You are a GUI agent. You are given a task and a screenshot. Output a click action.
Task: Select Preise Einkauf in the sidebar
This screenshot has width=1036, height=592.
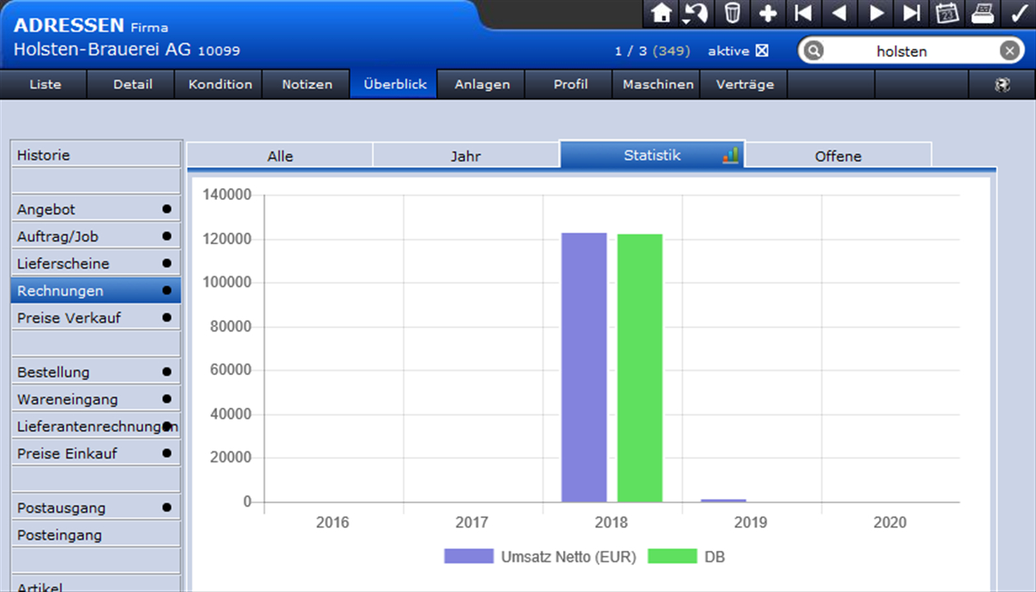[x=96, y=453]
